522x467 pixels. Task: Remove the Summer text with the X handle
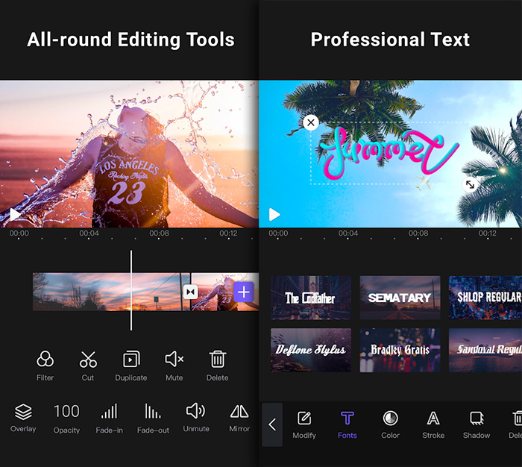point(311,122)
